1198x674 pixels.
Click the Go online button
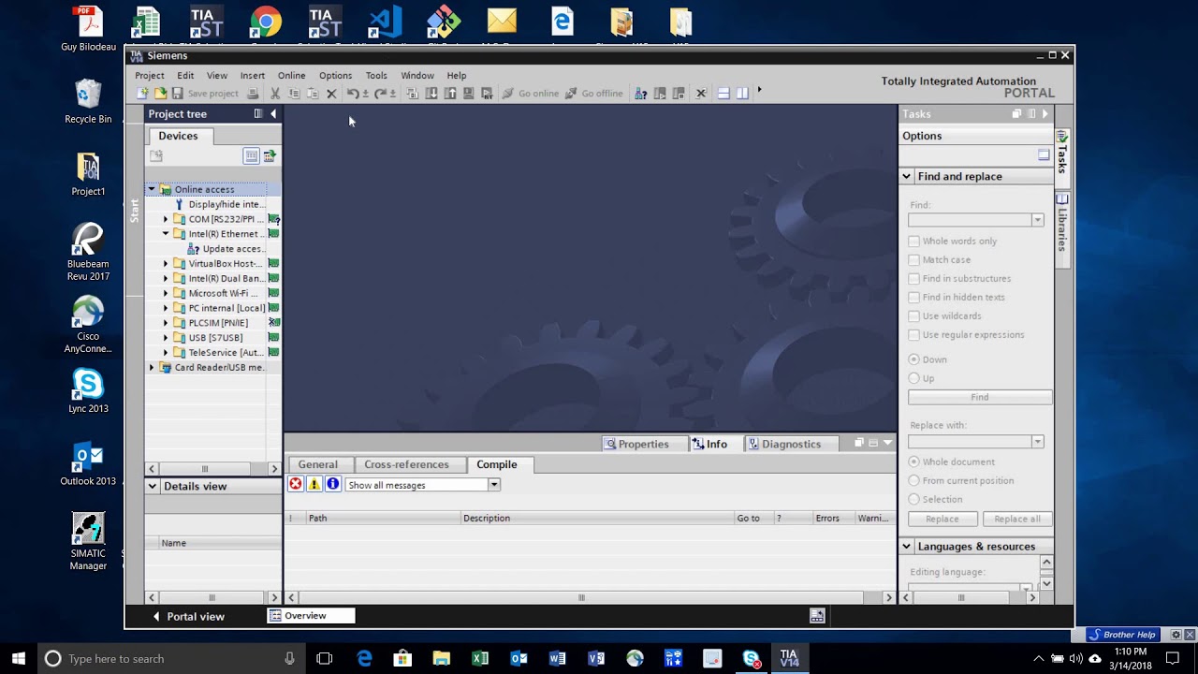coord(531,94)
